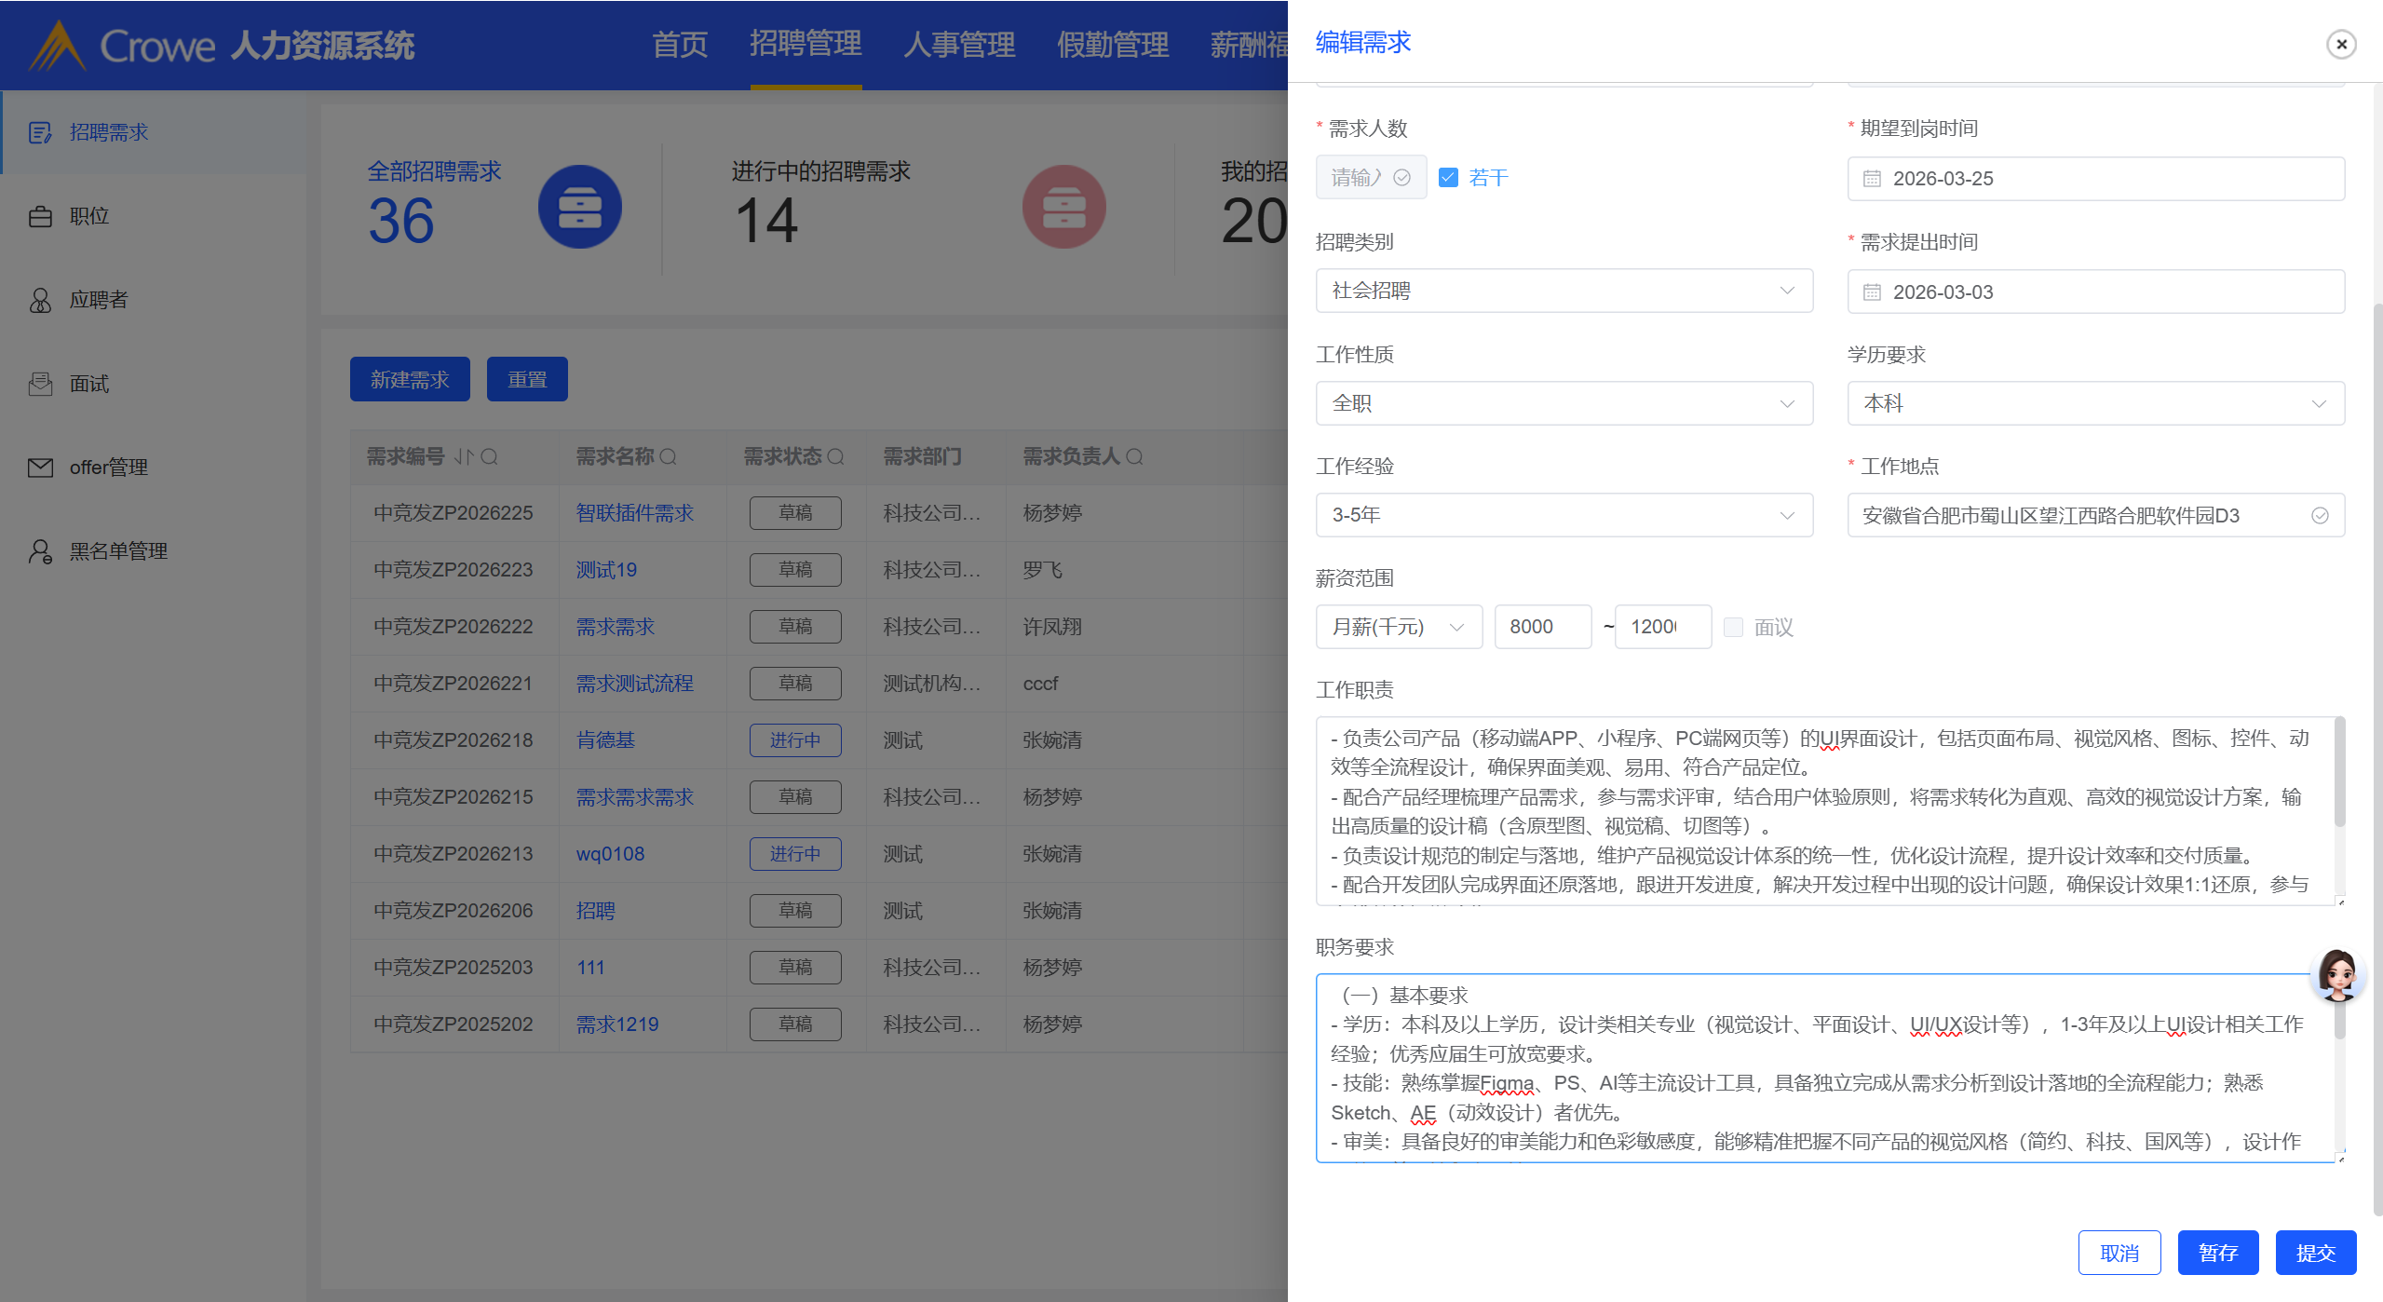This screenshot has width=2383, height=1302.
Task: Uncheck the 若干 checkbox
Action: (1448, 177)
